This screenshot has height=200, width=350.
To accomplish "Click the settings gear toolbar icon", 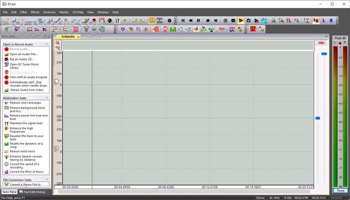I will [169, 20].
